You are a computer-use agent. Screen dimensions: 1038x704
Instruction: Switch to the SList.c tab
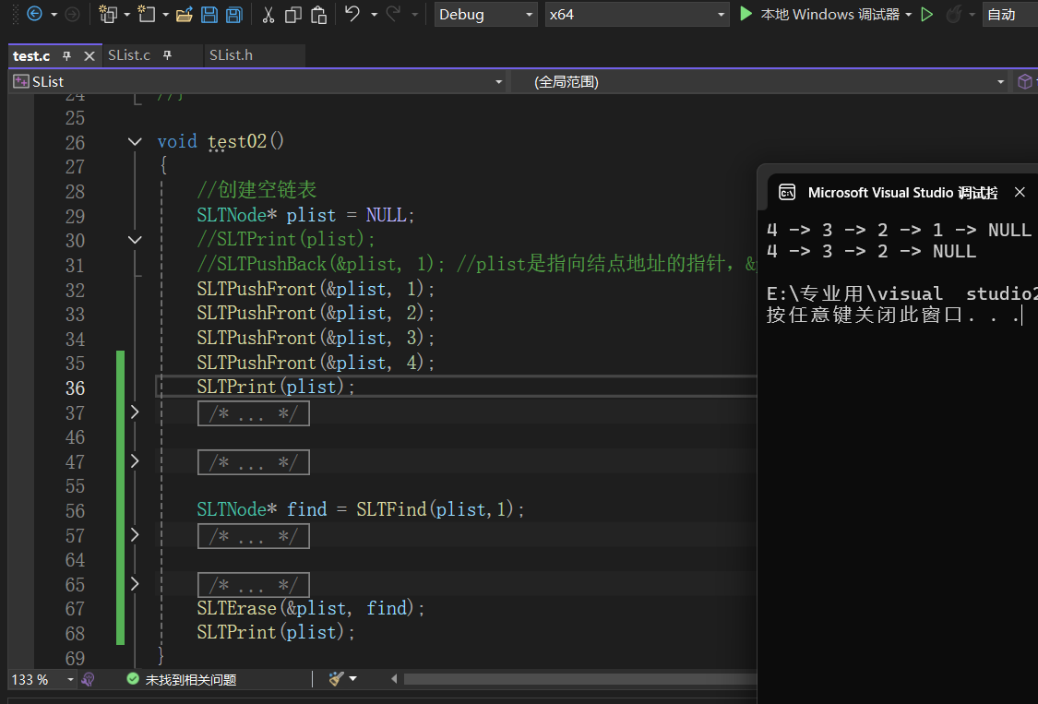click(129, 55)
